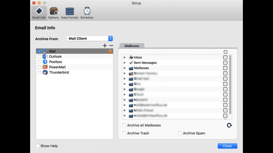
Task: Click the minus icon to remove client
Action: point(111,46)
